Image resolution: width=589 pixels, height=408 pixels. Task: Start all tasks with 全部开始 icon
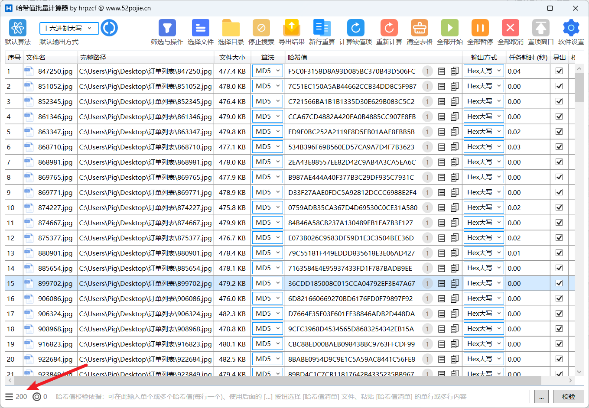coord(449,28)
